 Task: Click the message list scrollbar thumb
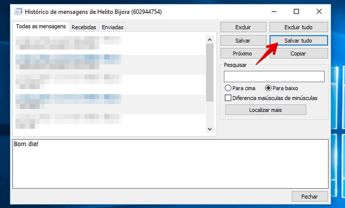[x=210, y=72]
